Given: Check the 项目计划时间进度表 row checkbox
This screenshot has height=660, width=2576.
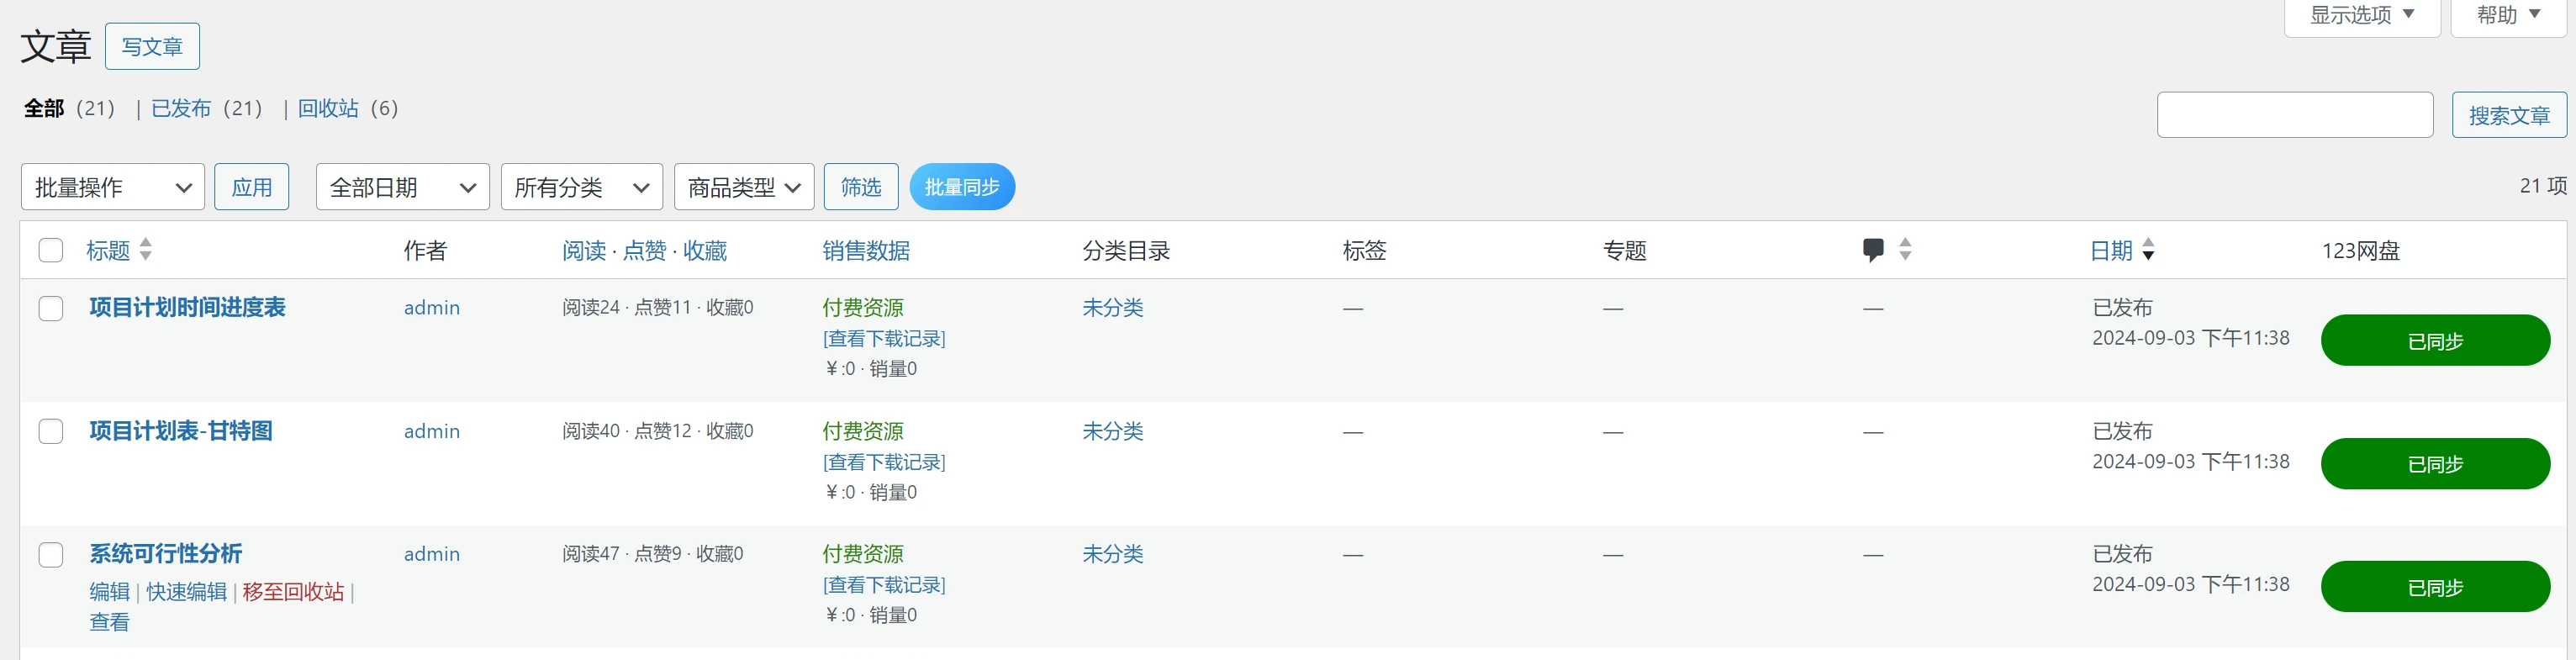Looking at the screenshot, I should point(51,308).
